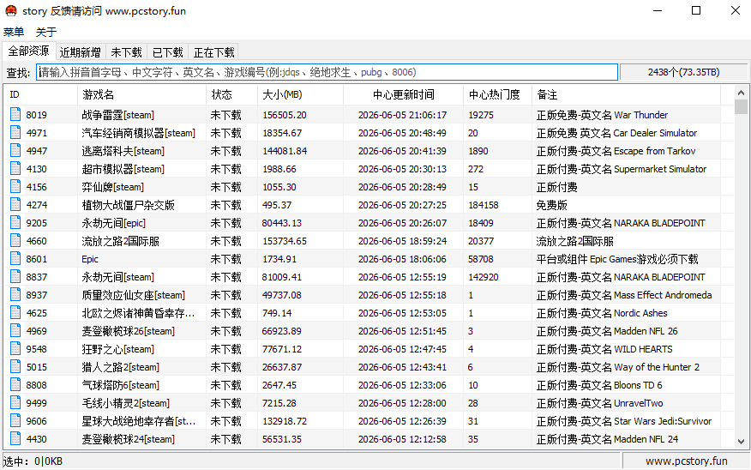The image size is (751, 470).
Task: Click the file icon for row 9548
Action: pos(15,349)
